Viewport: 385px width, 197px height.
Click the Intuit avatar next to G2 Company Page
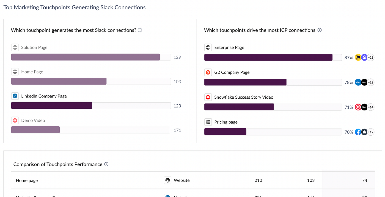[358, 82]
